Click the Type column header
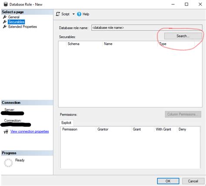This screenshot has height=186, width=206. (163, 44)
